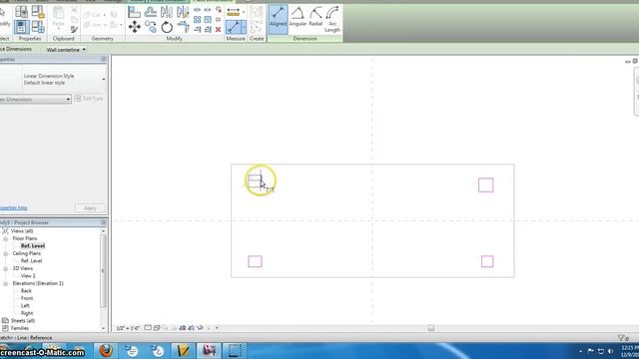639x359 pixels.
Task: Click the volume icon in system tray
Action: tap(610, 351)
